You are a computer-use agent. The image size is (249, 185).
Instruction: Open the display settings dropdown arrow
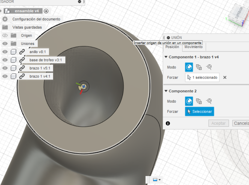click(160, 180)
